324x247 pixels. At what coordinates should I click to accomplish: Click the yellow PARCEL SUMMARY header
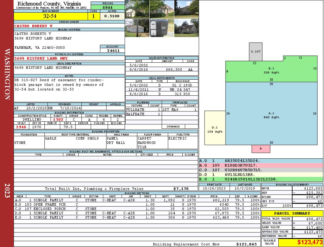coord(292,213)
